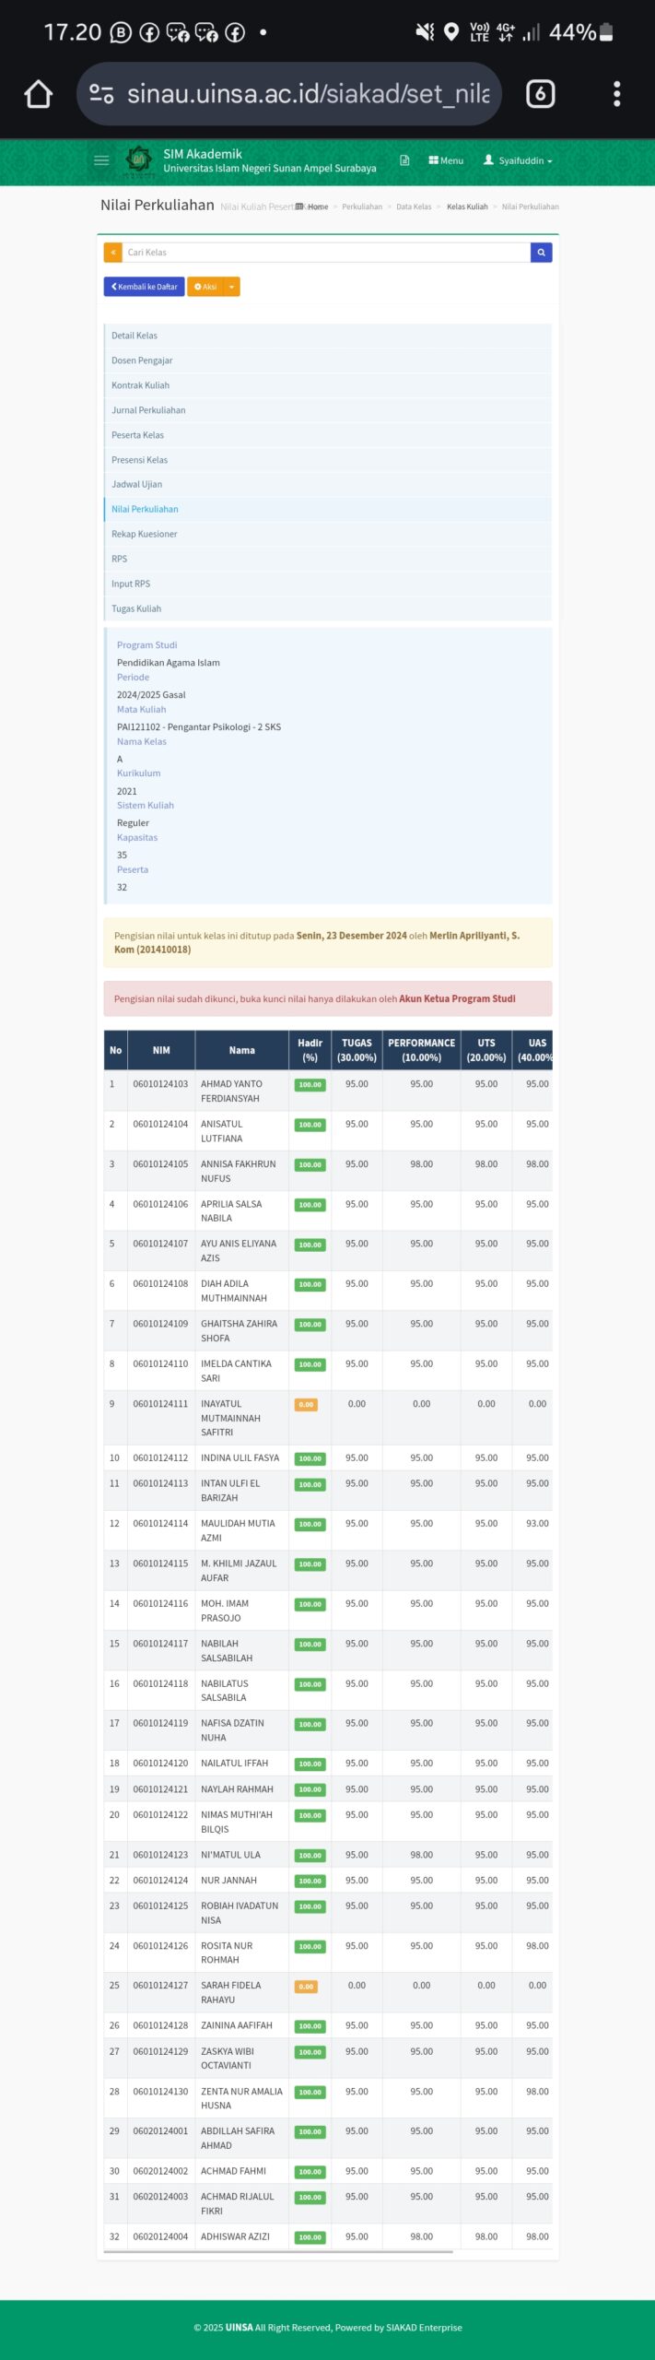Click the name ANNISA FAKHRUN NUFUS
Screen dimensions: 655x2360
pos(239,1172)
